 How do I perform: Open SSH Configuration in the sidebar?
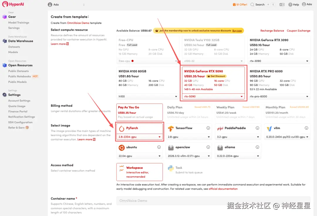[20, 122]
